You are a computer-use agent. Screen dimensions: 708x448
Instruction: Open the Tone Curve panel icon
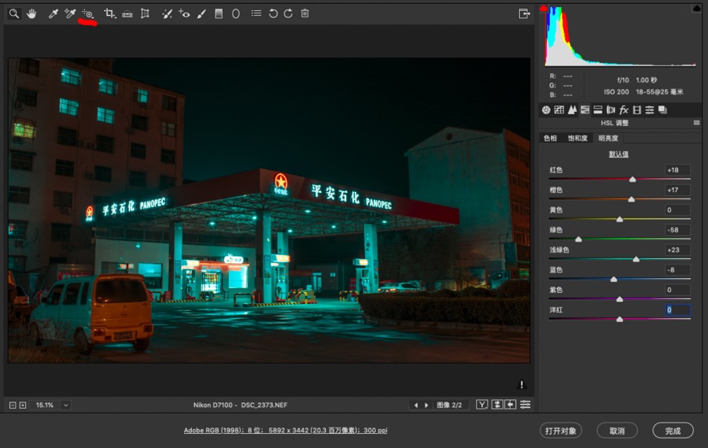click(559, 109)
